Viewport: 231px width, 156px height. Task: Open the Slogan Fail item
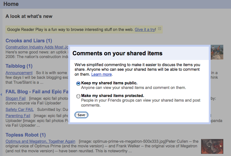(x=16, y=99)
